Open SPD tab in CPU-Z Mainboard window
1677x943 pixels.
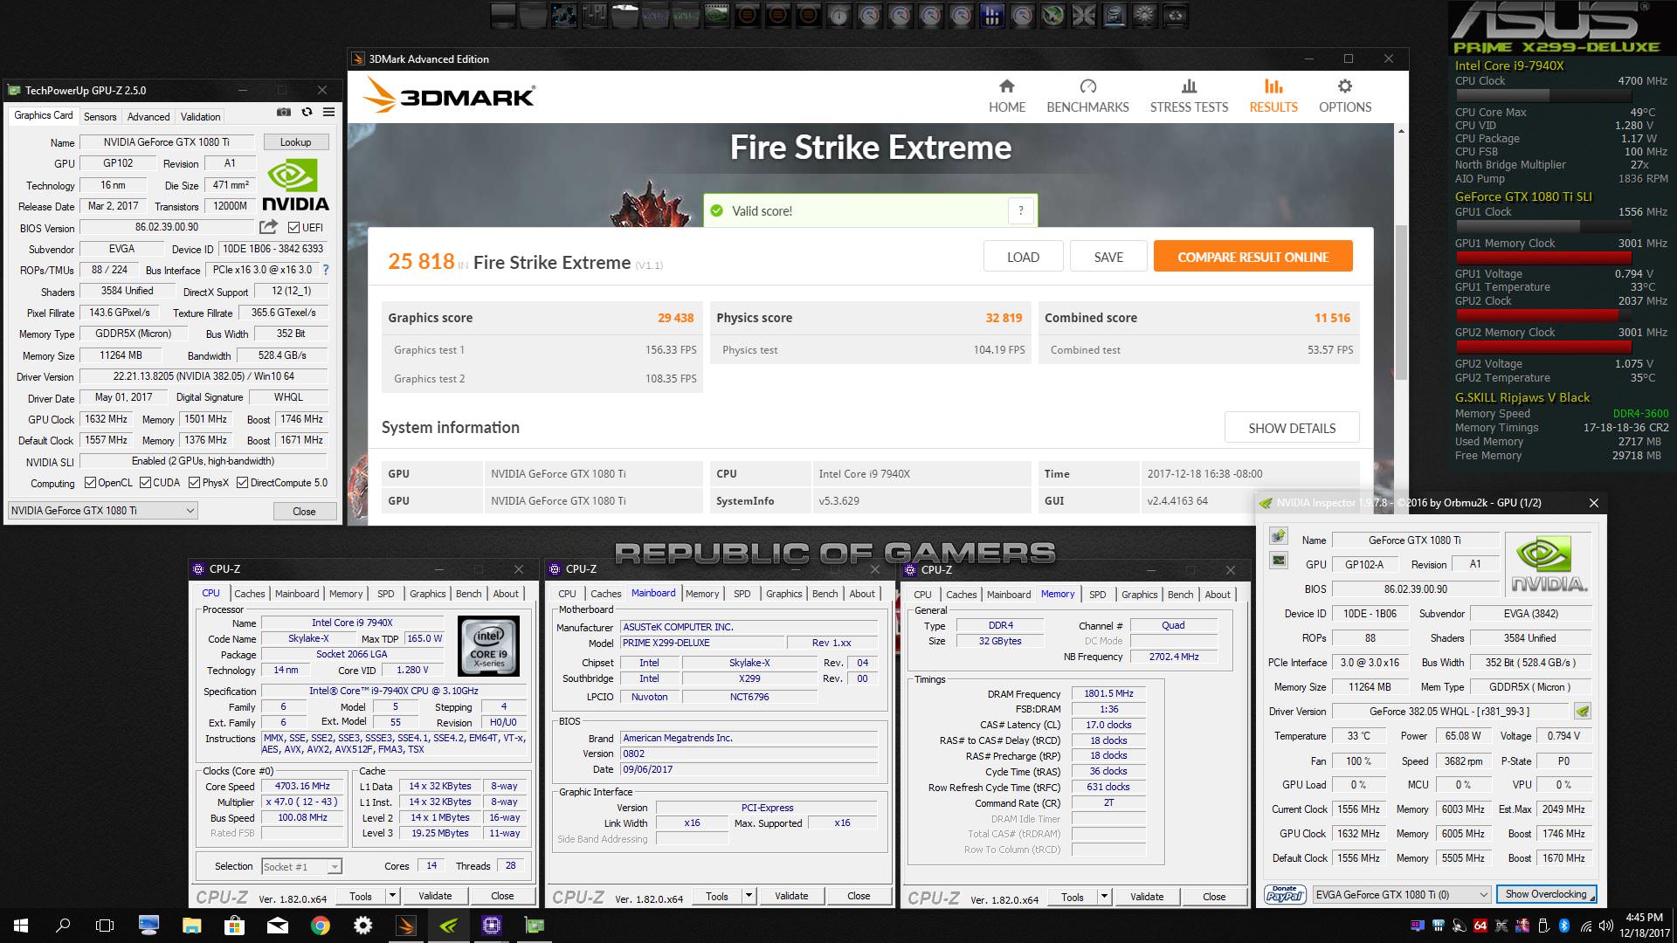(742, 594)
